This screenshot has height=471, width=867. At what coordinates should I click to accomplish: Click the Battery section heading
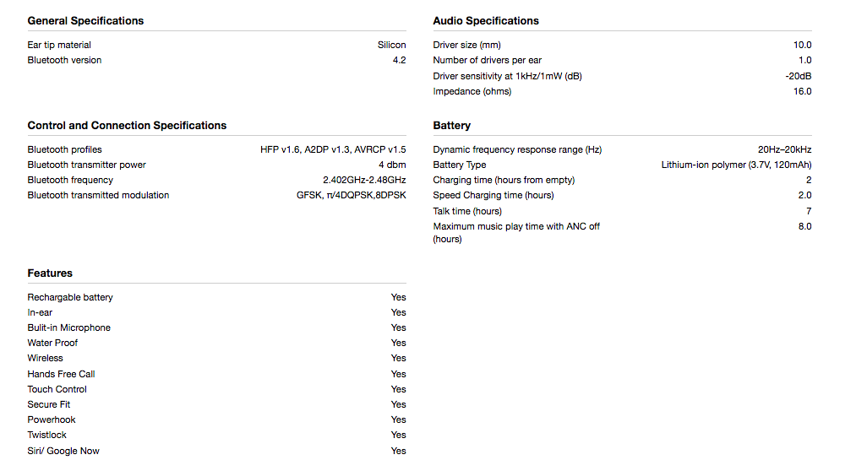pos(452,126)
